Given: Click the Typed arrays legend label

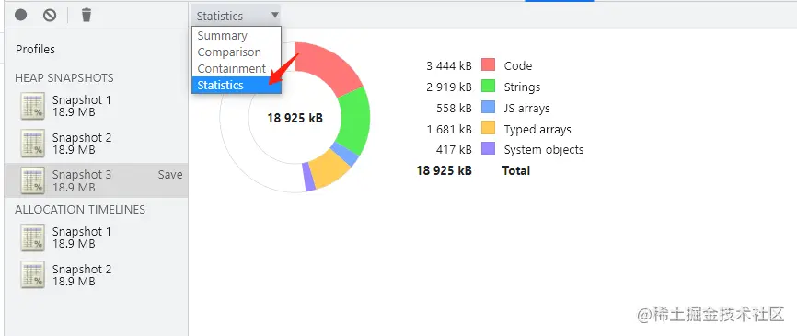Looking at the screenshot, I should coord(537,130).
